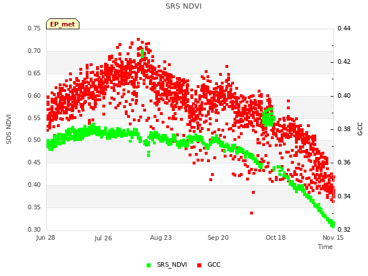Click the Jun 28 date tick label

[45, 237]
